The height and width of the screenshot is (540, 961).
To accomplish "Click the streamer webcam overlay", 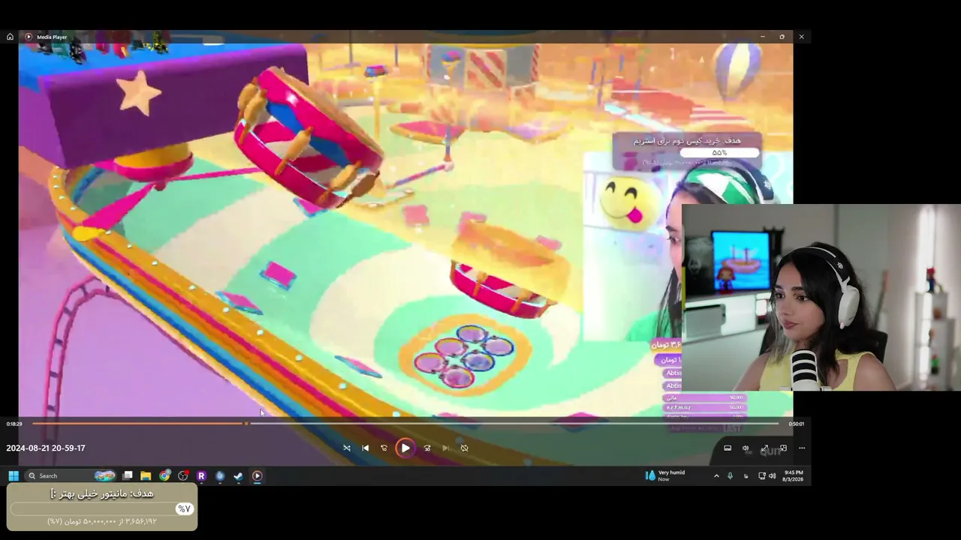I will click(x=821, y=298).
